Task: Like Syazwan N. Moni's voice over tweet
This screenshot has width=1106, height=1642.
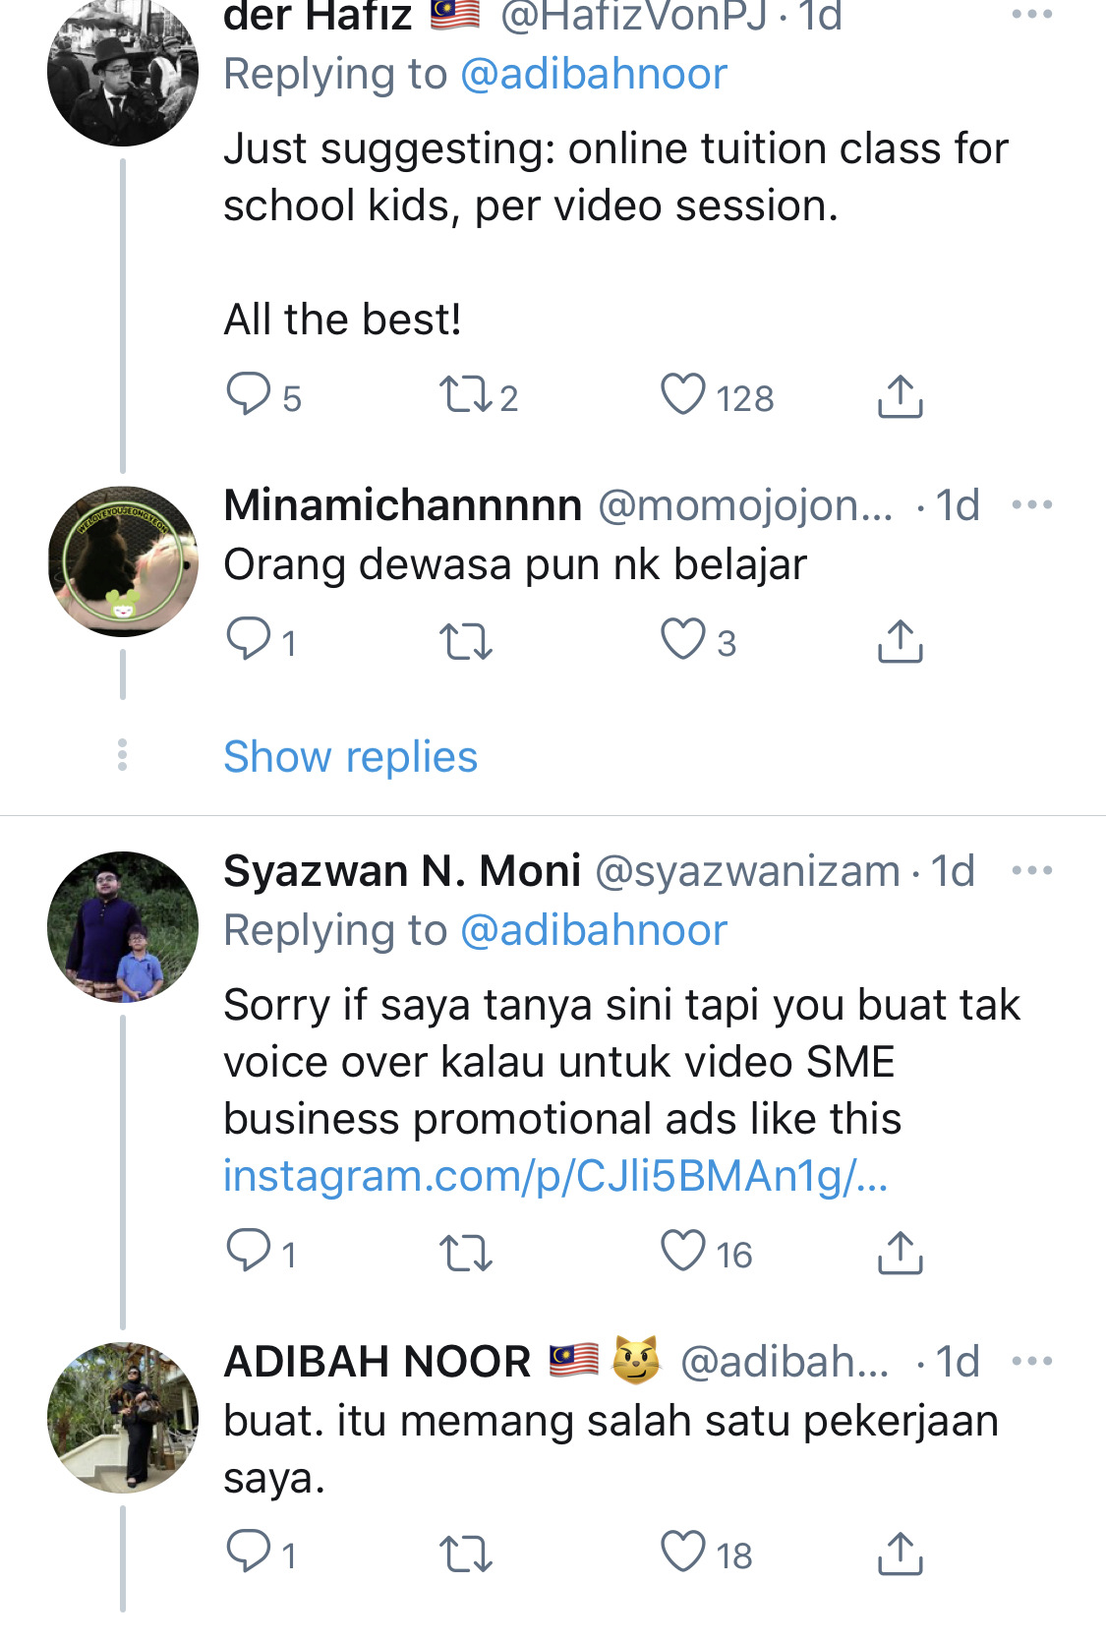Action: pyautogui.click(x=683, y=1252)
